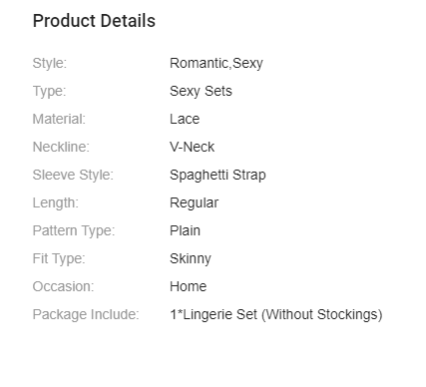Click the Plain pattern value
Screen dimensions: 426x387
click(185, 230)
